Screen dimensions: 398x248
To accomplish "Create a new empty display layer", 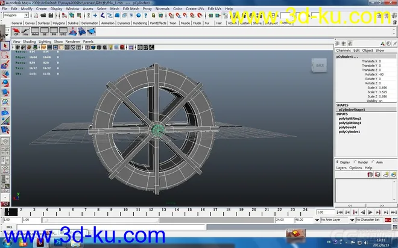I will 386,175.
